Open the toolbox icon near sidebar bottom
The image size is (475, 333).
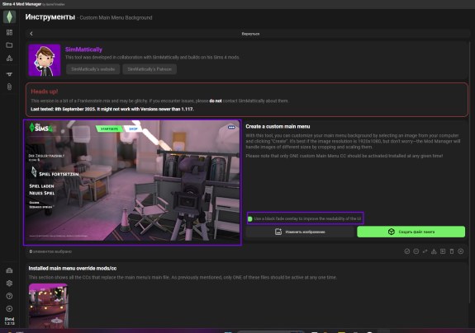[9, 270]
